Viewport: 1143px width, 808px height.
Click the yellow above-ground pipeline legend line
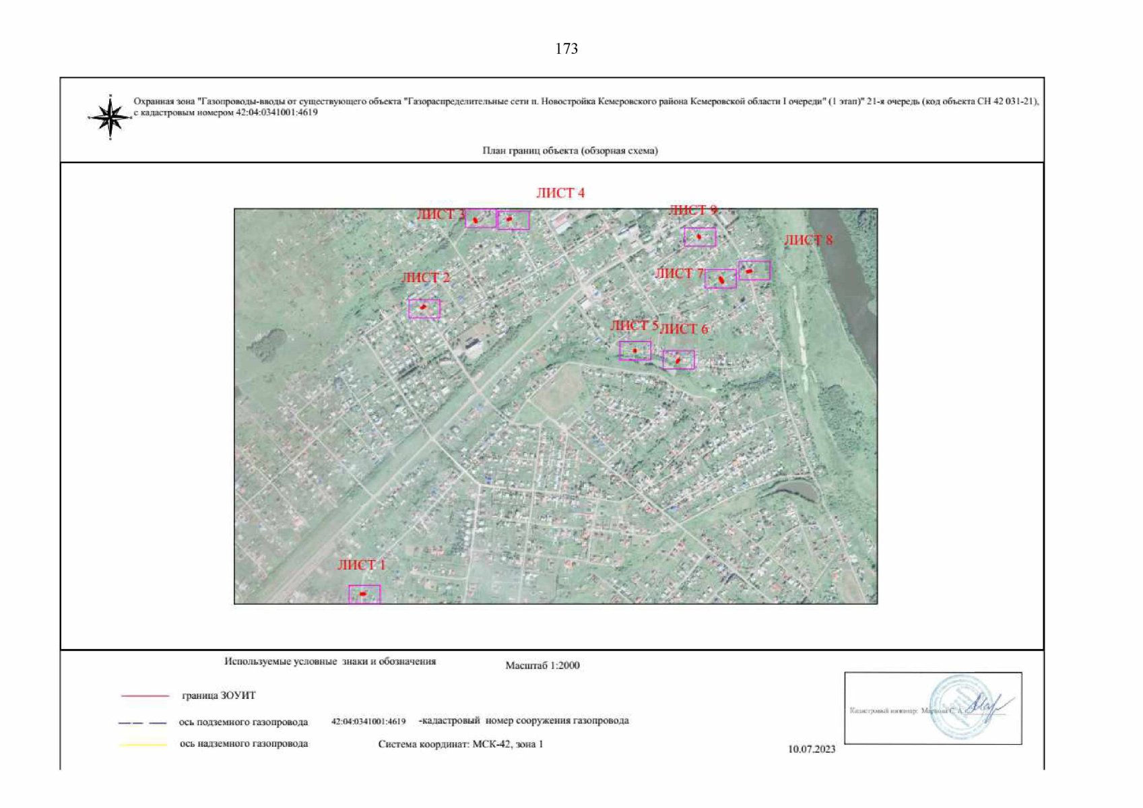[x=143, y=745]
